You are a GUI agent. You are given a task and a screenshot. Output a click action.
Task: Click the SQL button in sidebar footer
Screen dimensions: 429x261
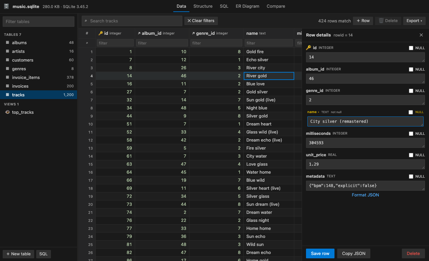pyautogui.click(x=44, y=254)
